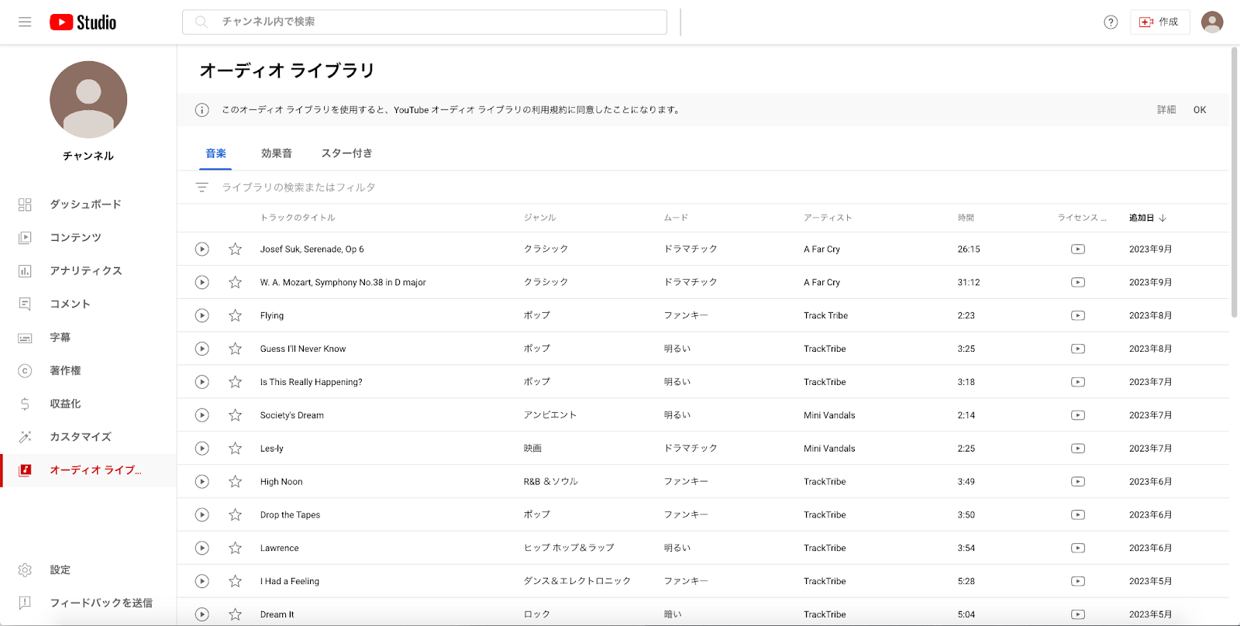Dismiss the terms notice with OK

(x=1199, y=110)
